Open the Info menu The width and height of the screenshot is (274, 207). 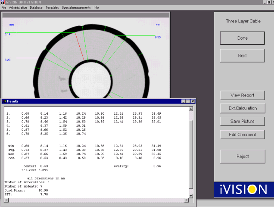[x=96, y=8]
